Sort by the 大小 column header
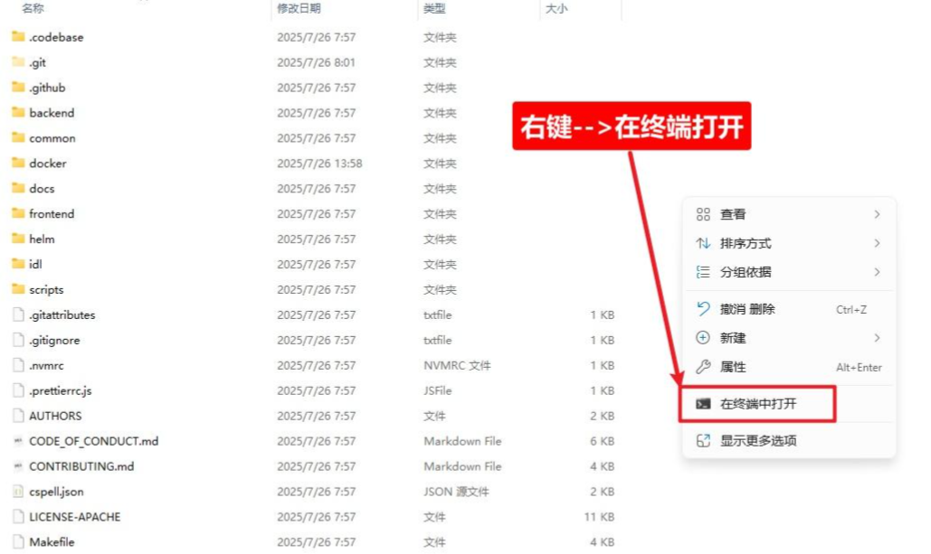 pos(556,8)
